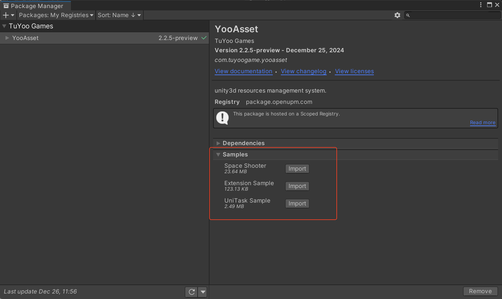502x299 pixels.
Task: Click the 123.13 KB size text
Action: 236,189
